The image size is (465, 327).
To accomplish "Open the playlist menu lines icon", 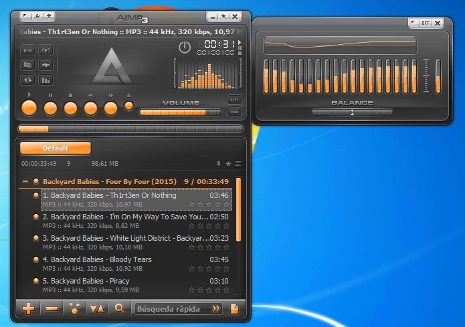I will click(x=238, y=164).
